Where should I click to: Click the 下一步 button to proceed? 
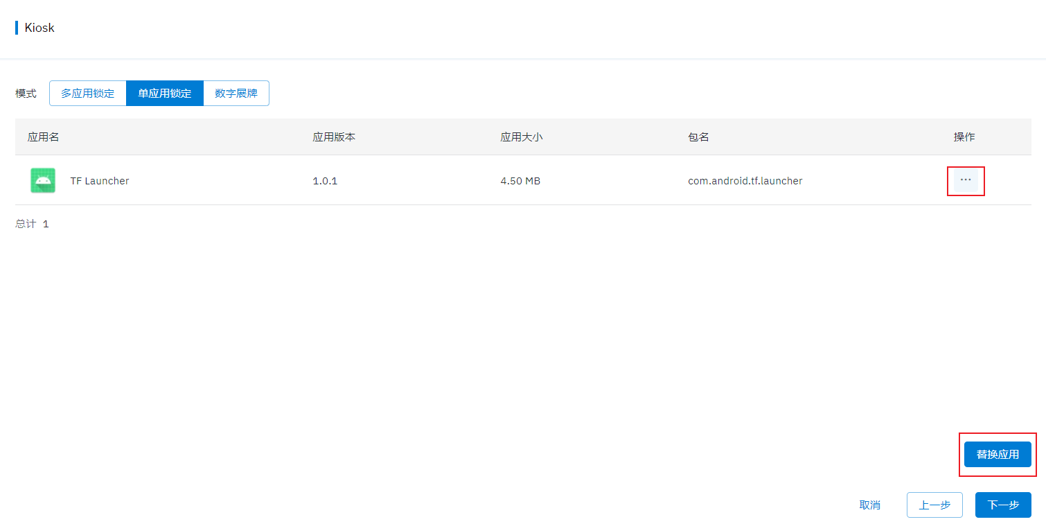click(1002, 505)
